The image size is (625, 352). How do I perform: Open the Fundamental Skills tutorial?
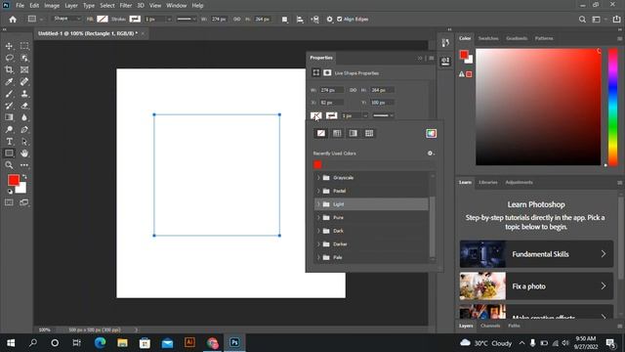coord(536,254)
